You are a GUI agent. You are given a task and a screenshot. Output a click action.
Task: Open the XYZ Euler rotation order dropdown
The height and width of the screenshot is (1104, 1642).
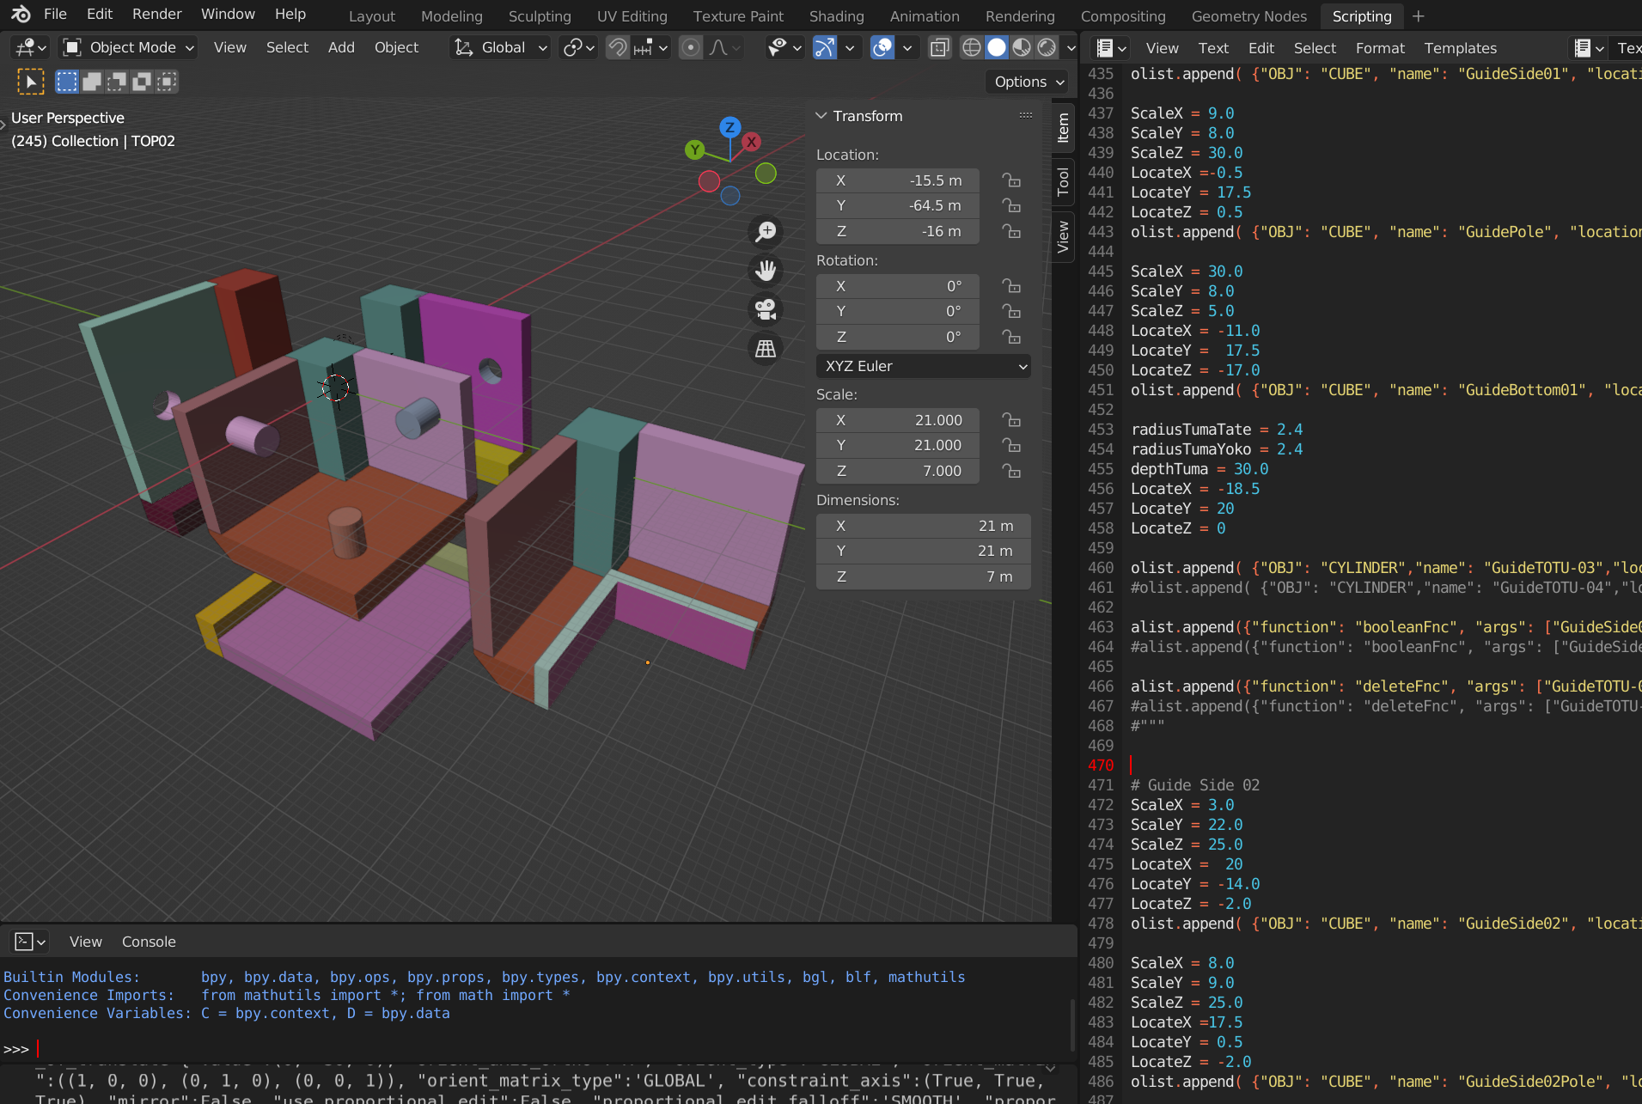pos(923,366)
